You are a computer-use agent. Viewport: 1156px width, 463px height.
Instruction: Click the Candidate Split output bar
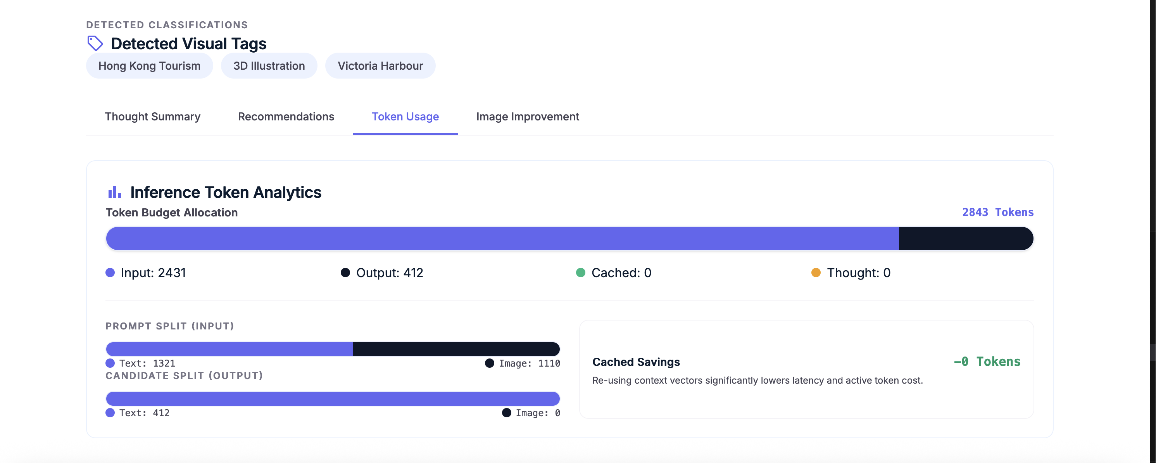[x=333, y=399]
